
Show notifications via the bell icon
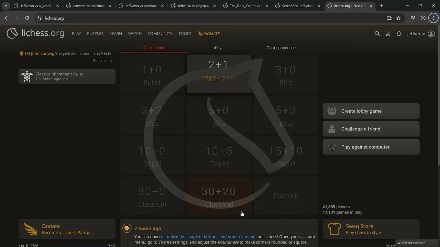tap(399, 34)
